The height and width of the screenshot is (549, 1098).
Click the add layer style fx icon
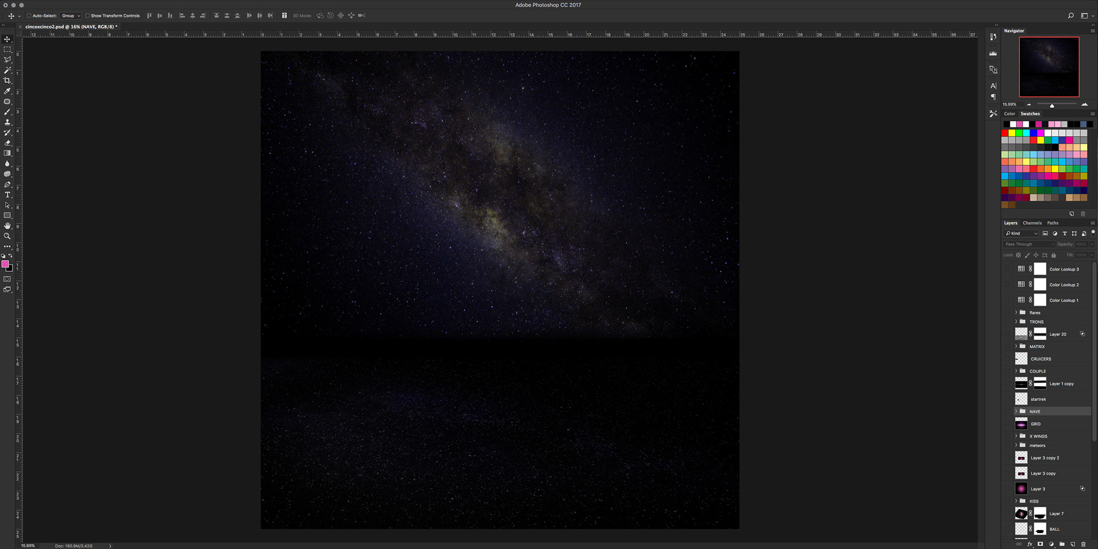pyautogui.click(x=1030, y=544)
